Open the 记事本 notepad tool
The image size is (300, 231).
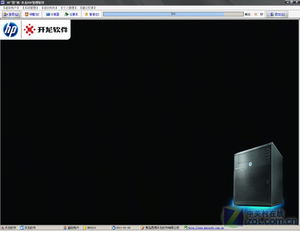coord(71,14)
